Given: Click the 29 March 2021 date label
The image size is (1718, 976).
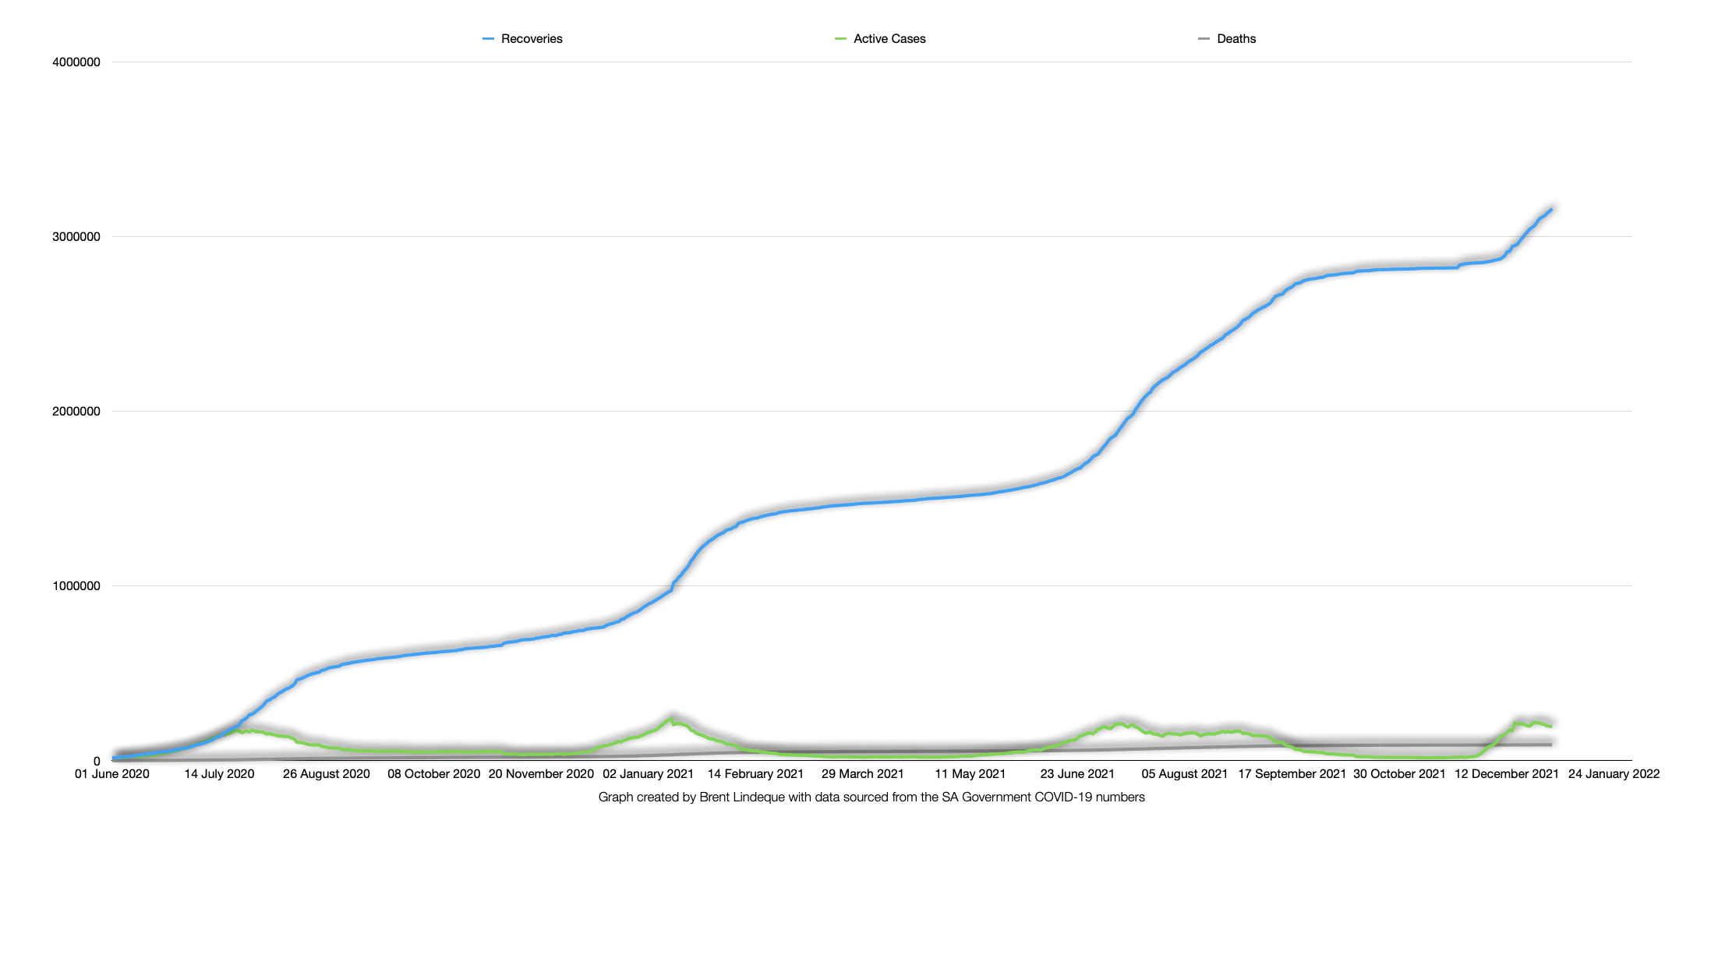Looking at the screenshot, I should 863,774.
